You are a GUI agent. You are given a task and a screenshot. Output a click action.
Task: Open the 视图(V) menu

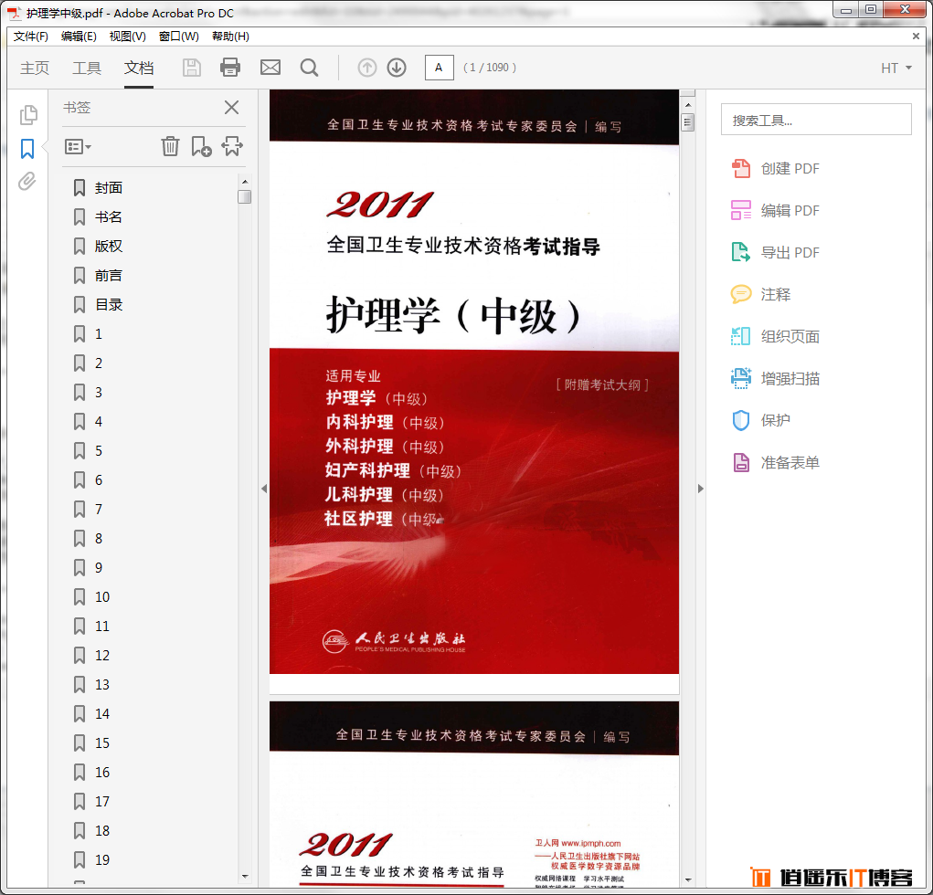coord(127,37)
